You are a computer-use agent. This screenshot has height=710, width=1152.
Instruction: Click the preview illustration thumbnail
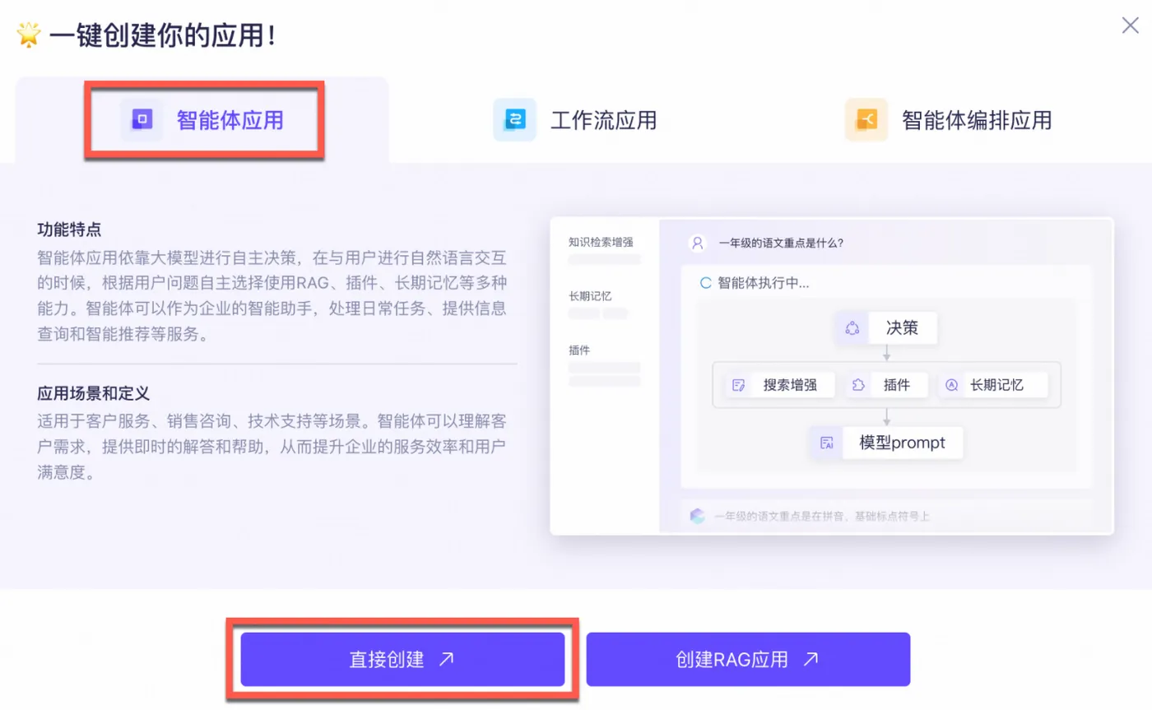pos(831,376)
